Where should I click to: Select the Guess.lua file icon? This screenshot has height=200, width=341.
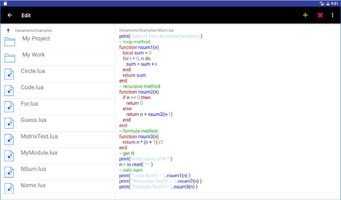[9, 123]
